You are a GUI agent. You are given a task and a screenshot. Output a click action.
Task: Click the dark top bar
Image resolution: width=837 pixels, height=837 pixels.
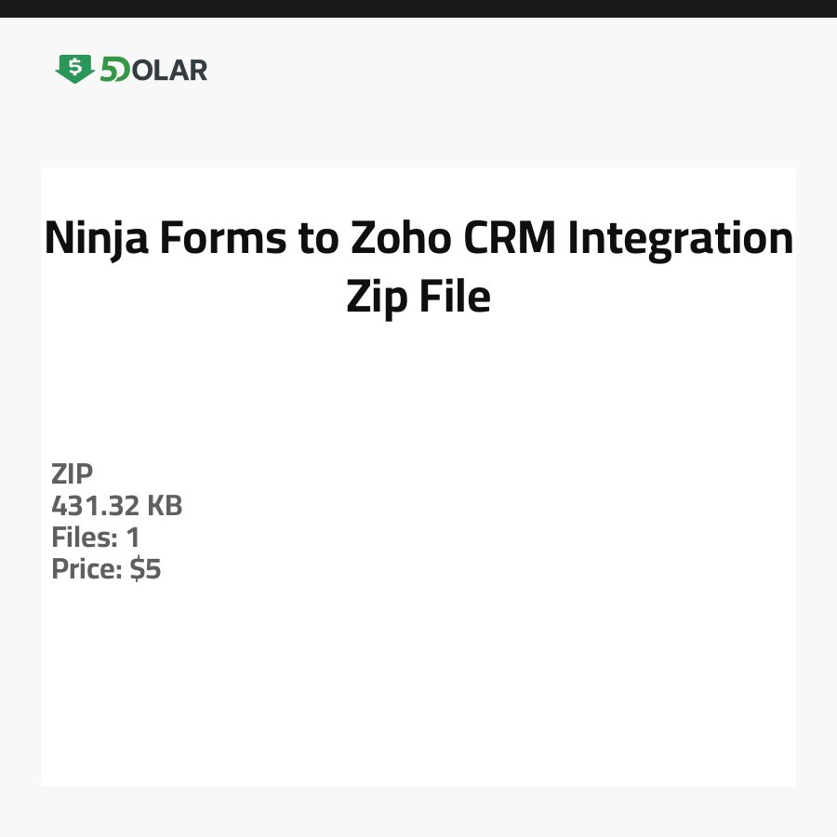[x=418, y=8]
